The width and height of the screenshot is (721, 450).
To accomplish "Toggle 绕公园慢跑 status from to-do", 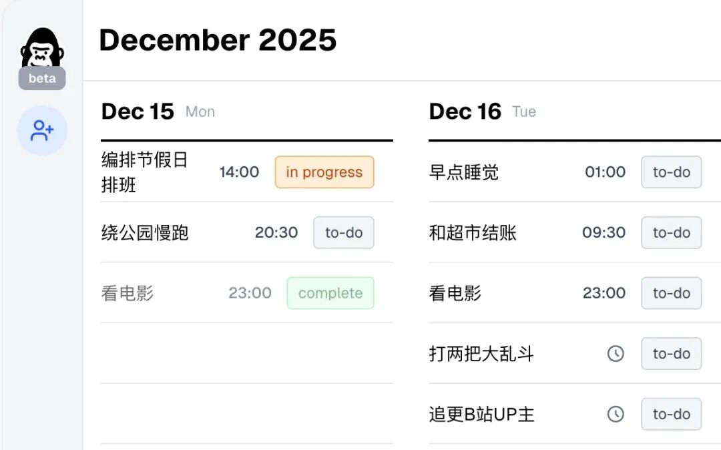I will [343, 232].
